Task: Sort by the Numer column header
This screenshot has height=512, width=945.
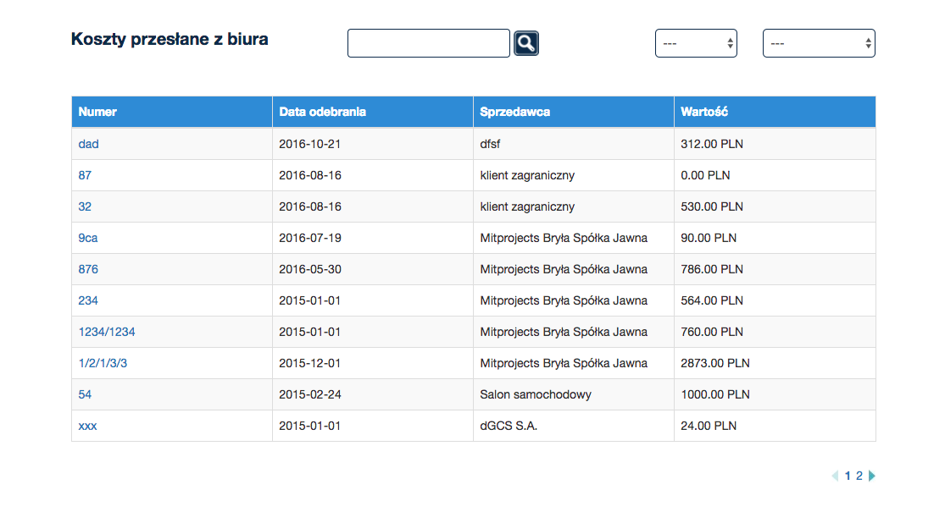Action: (x=97, y=112)
